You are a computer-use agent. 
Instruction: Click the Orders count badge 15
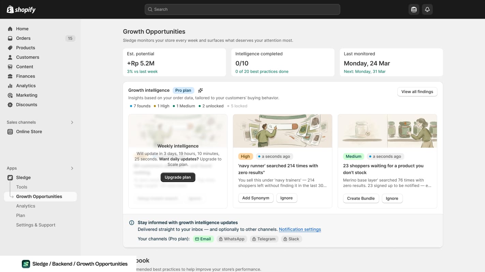click(x=70, y=38)
